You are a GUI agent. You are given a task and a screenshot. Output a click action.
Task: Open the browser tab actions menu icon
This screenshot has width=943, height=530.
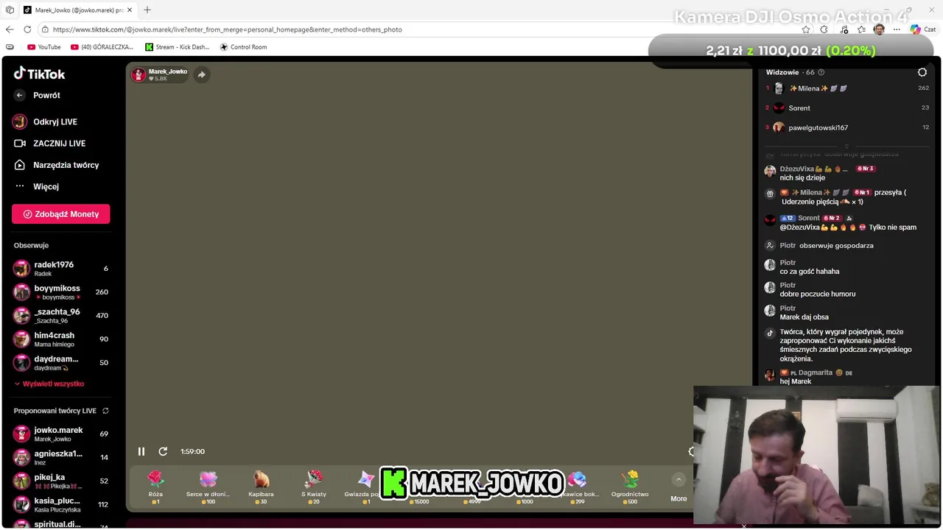click(x=10, y=10)
